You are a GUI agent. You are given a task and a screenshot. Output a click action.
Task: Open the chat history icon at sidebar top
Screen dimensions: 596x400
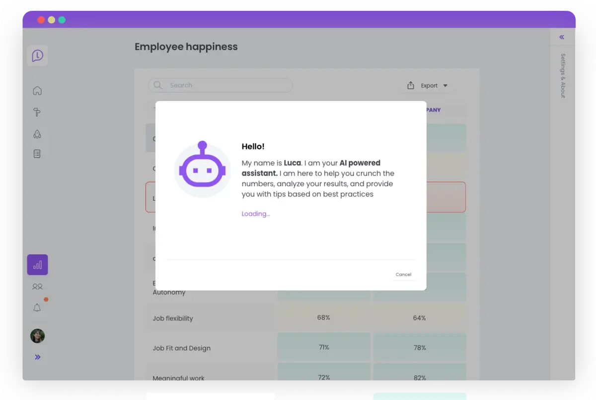37,55
